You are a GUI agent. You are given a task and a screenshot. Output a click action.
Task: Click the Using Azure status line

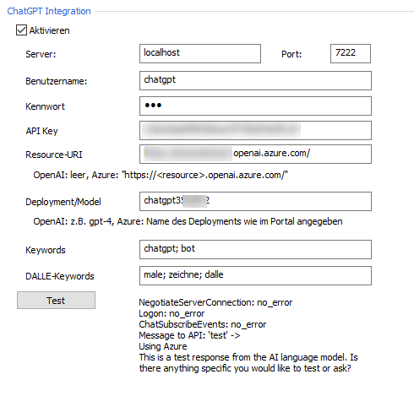[x=163, y=346]
